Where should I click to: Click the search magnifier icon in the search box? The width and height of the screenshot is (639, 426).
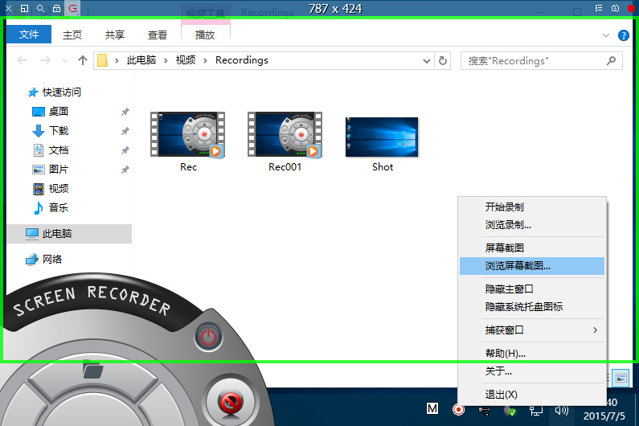click(611, 60)
